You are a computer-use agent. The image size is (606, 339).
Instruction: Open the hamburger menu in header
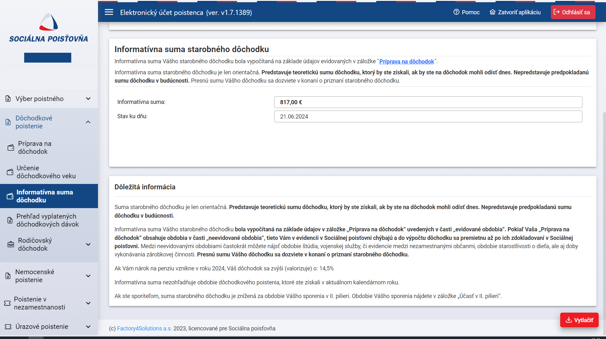point(109,12)
